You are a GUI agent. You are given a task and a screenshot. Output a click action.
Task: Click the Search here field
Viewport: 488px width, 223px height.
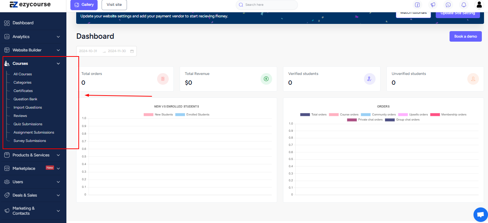pyautogui.click(x=267, y=5)
